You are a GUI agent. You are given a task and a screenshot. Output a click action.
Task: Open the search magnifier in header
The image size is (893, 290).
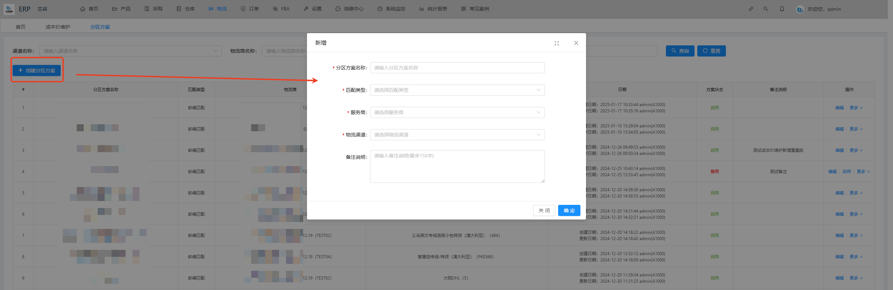765,9
